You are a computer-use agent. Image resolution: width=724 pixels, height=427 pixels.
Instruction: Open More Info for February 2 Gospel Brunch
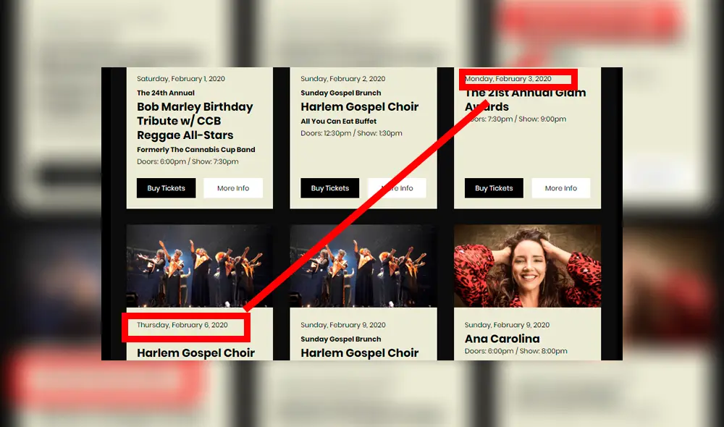pyautogui.click(x=397, y=188)
